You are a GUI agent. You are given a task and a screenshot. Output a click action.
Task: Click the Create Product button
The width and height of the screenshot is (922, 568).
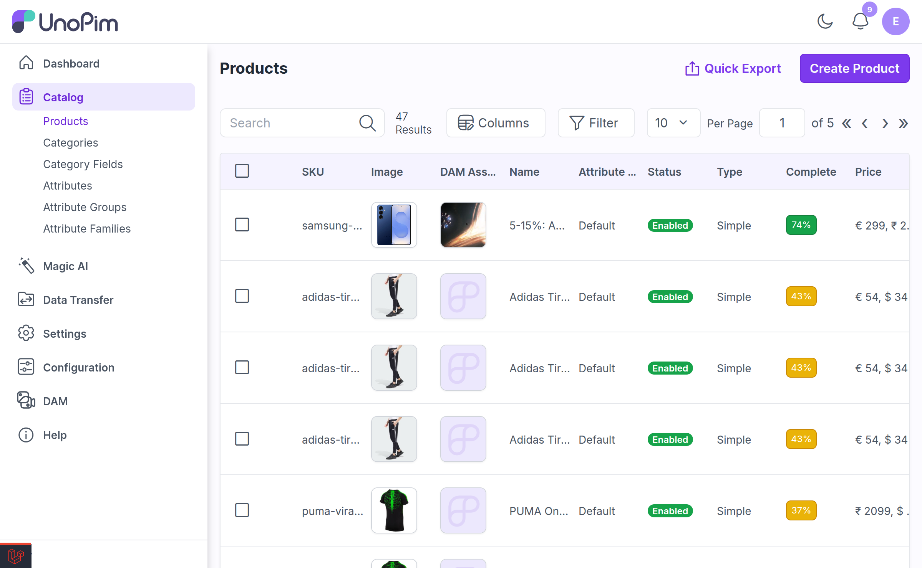pos(854,68)
